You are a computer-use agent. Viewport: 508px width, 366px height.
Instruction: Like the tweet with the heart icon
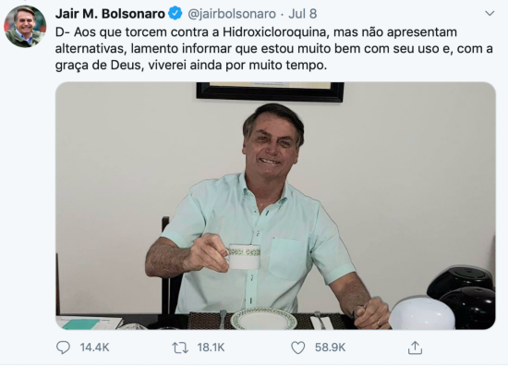(297, 348)
